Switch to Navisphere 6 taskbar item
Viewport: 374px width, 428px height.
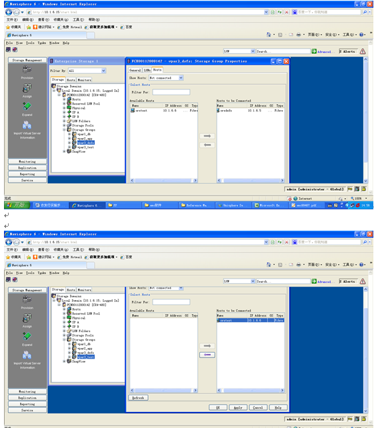(86, 205)
